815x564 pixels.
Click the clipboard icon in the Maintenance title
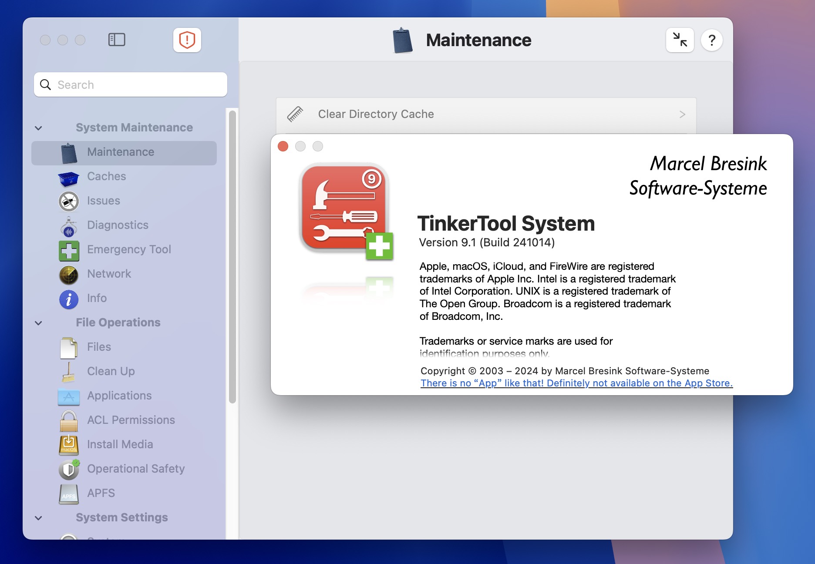402,40
